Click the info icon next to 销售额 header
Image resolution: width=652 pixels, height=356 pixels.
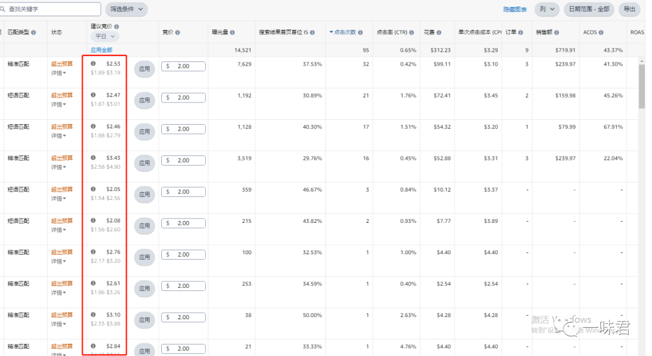click(x=557, y=33)
